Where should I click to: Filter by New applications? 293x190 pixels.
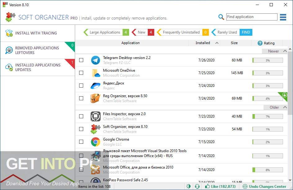(143, 32)
